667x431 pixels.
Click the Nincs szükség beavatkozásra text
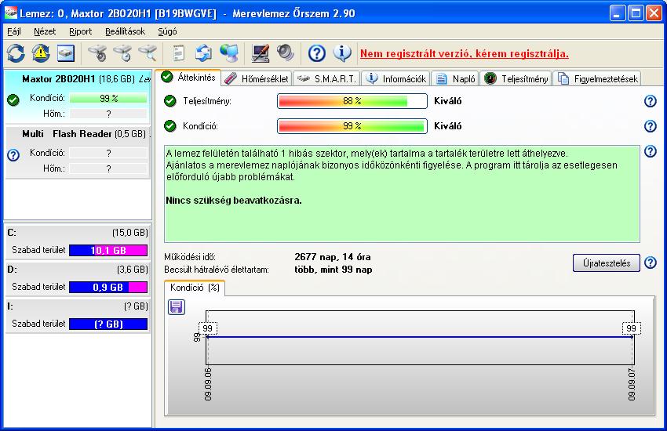(x=234, y=201)
